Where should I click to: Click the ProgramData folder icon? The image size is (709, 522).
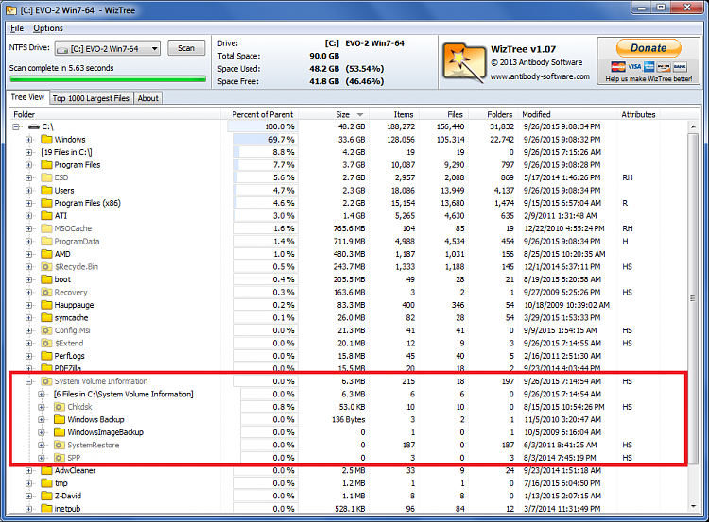pos(46,241)
